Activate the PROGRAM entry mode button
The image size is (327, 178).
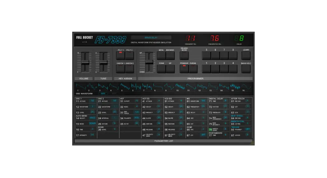(x=184, y=69)
